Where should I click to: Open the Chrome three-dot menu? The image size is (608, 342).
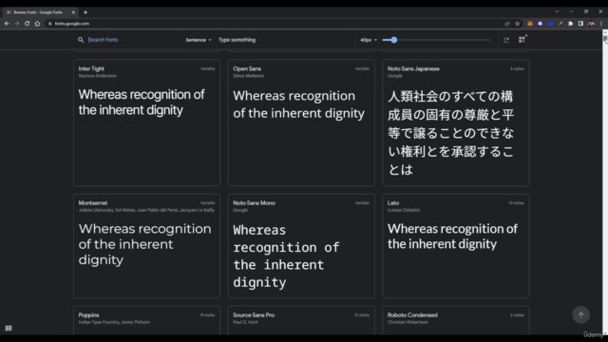(601, 24)
